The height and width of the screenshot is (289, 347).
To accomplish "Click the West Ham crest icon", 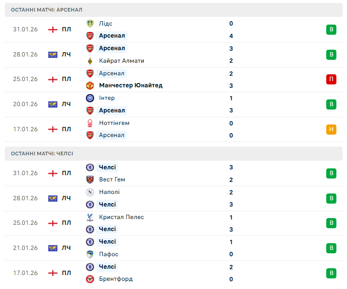I will pyautogui.click(x=90, y=179).
